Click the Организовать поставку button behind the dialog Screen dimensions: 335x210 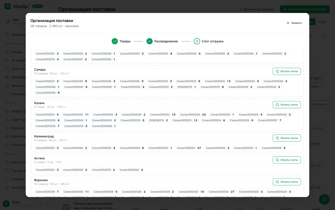point(305,9)
